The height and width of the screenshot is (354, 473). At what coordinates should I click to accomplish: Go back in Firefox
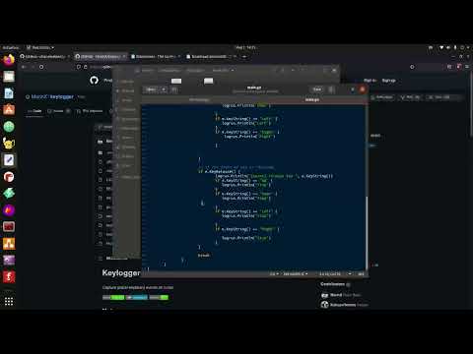[24, 67]
